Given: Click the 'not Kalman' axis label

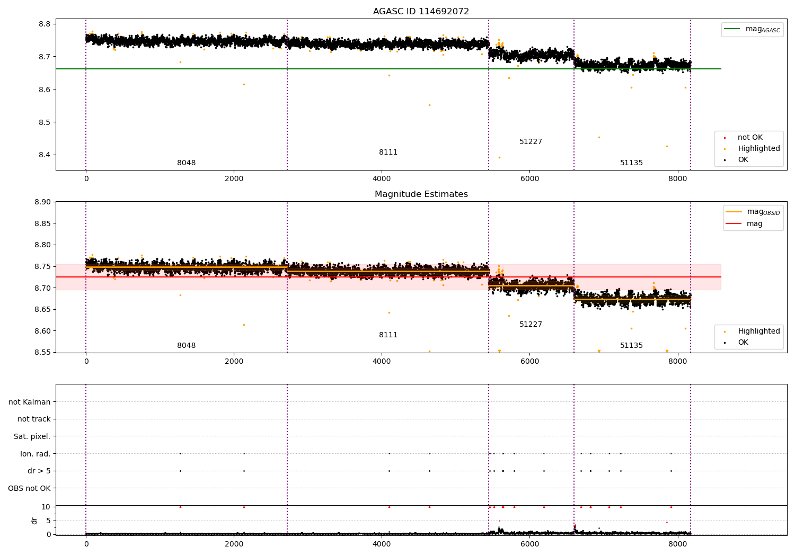Looking at the screenshot, I should [x=30, y=402].
